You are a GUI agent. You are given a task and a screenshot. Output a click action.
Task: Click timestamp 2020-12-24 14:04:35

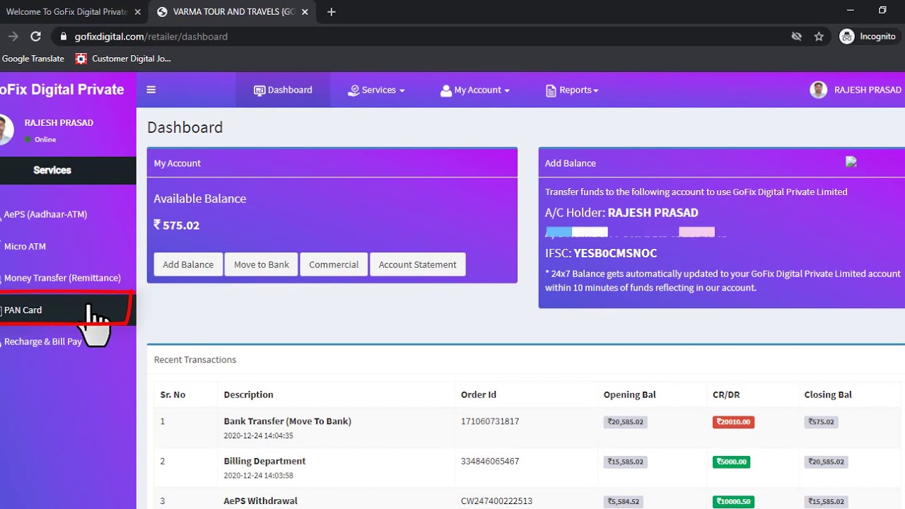(258, 436)
